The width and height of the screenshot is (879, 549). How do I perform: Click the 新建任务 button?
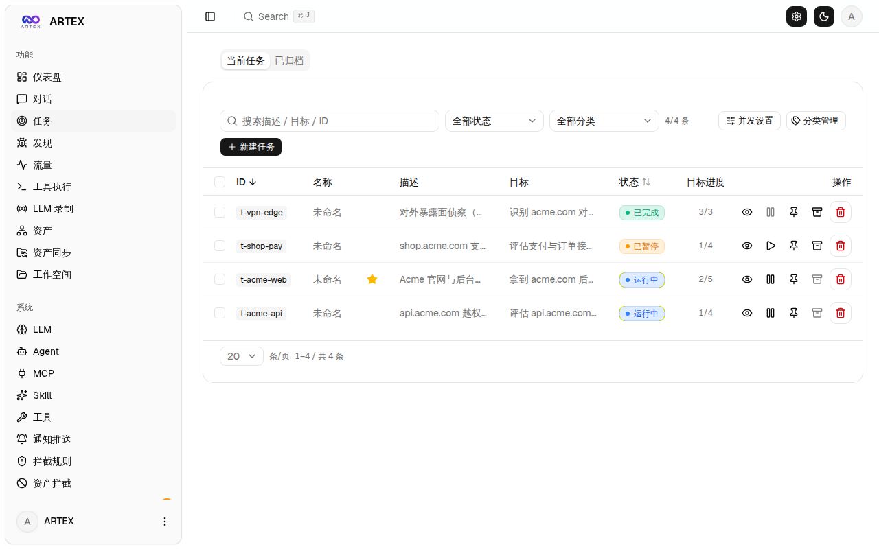[251, 147]
